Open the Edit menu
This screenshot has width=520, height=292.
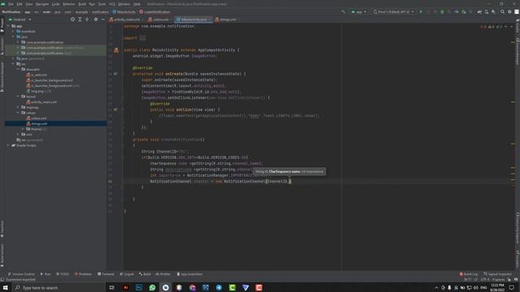[x=19, y=4]
